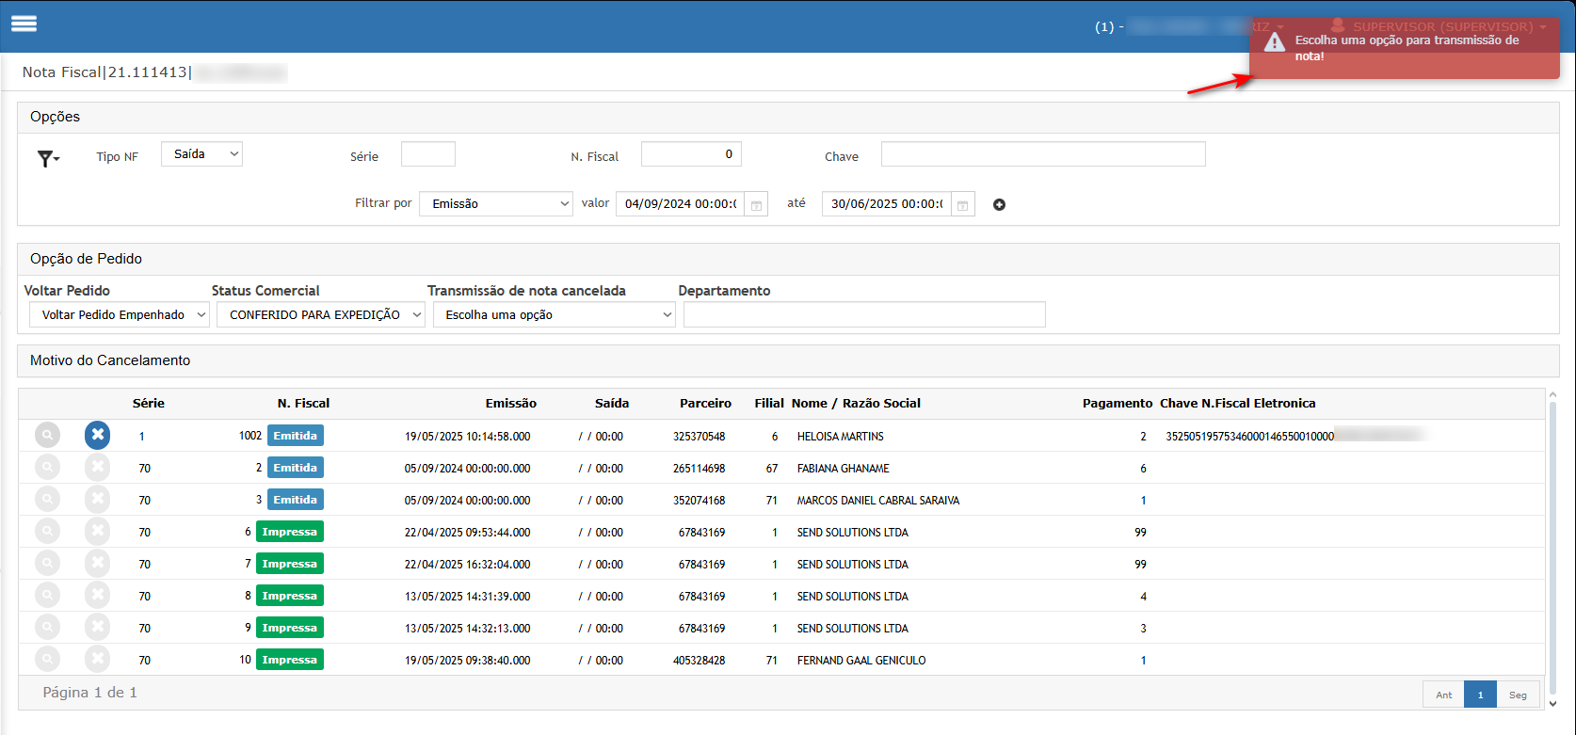Sort by Nome / Razão Social header
Image resolution: width=1576 pixels, height=735 pixels.
click(856, 403)
